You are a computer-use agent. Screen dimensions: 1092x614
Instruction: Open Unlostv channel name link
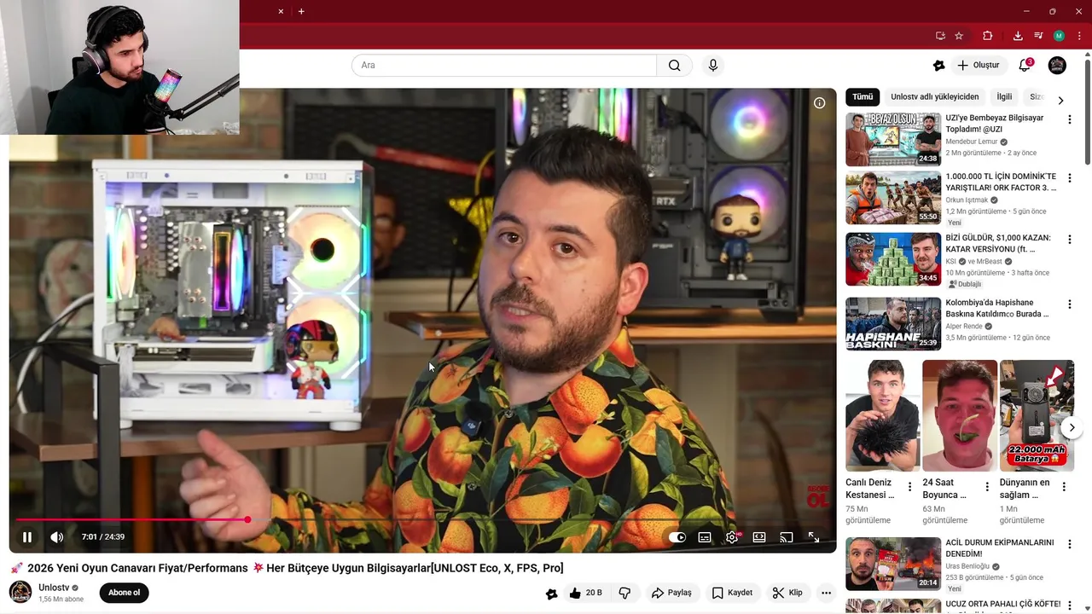click(54, 588)
